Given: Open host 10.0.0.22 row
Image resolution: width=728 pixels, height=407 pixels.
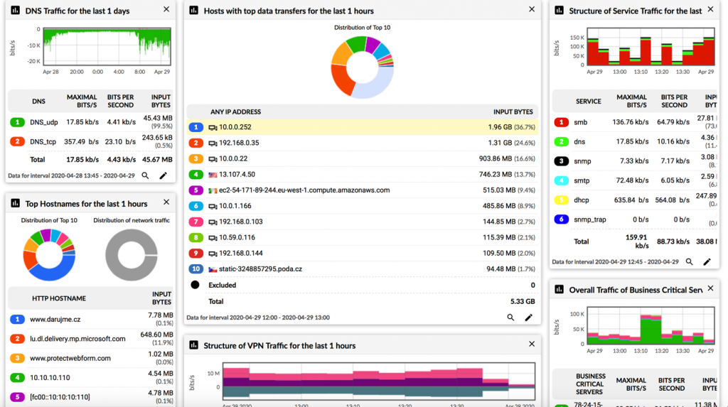Looking at the screenshot, I should pyautogui.click(x=362, y=158).
